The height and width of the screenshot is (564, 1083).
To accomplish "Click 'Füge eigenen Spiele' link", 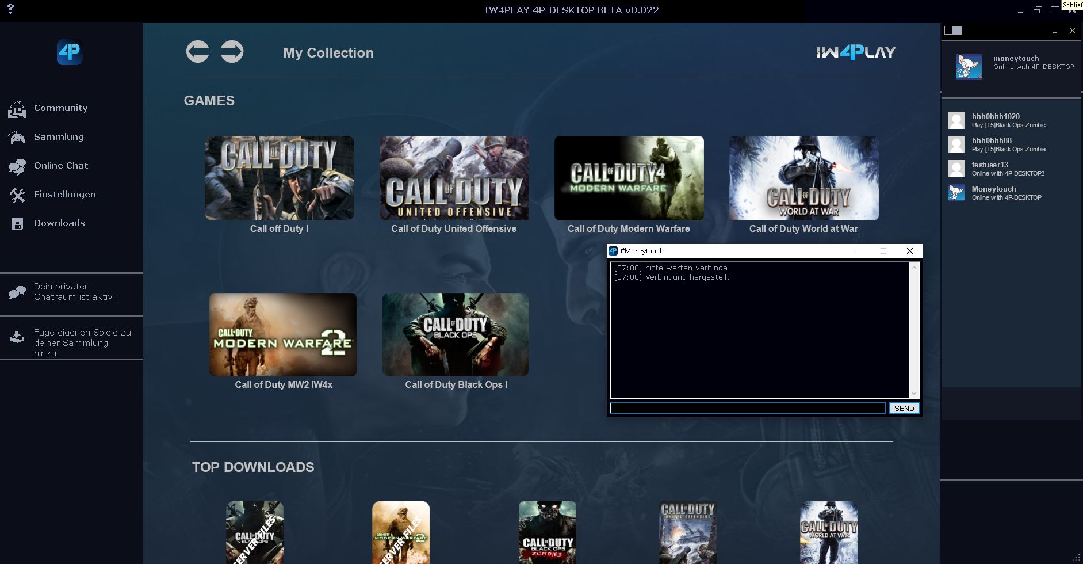I will [82, 342].
